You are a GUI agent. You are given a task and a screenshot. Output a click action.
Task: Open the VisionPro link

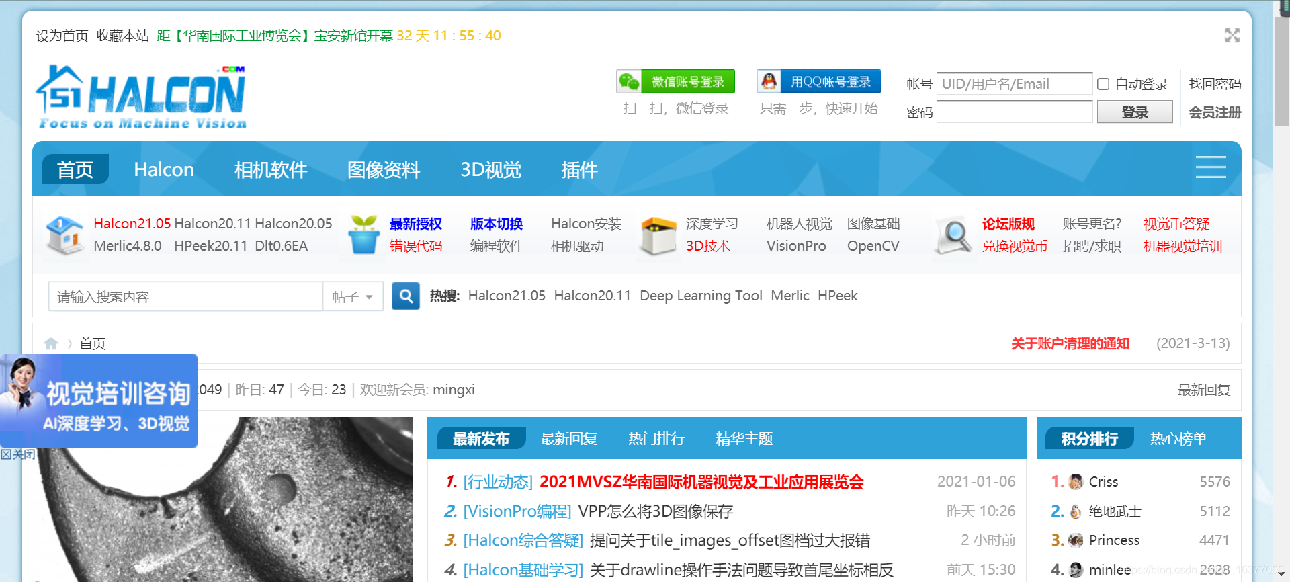tap(796, 246)
